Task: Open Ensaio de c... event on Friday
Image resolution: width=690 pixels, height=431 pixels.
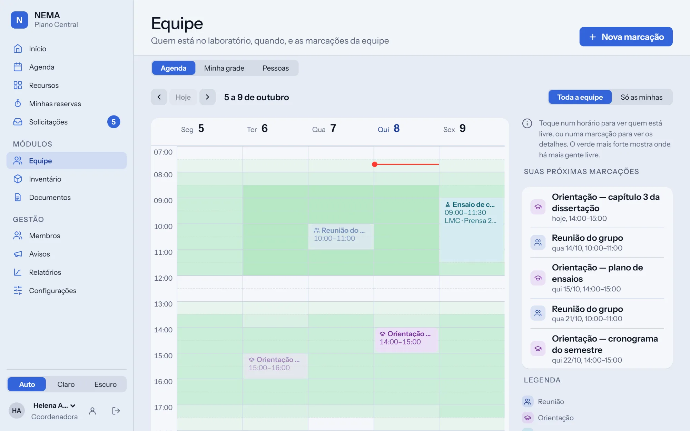Action: point(472,230)
